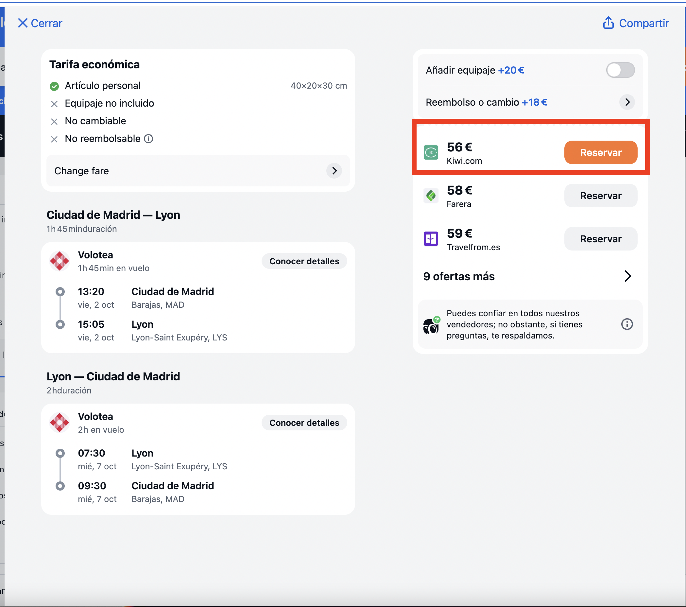The width and height of the screenshot is (686, 607).
Task: Click the 07:30 Lyon departure stop marker
Action: pos(60,453)
